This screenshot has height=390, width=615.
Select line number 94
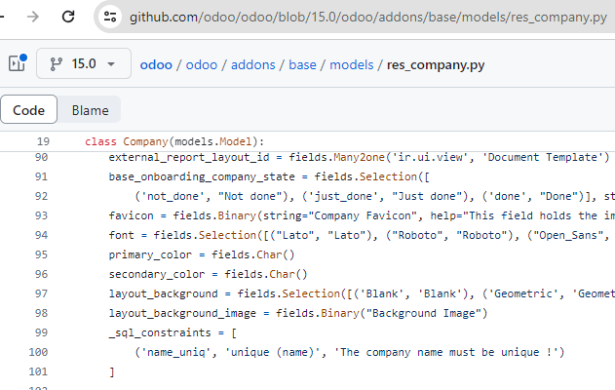(41, 235)
